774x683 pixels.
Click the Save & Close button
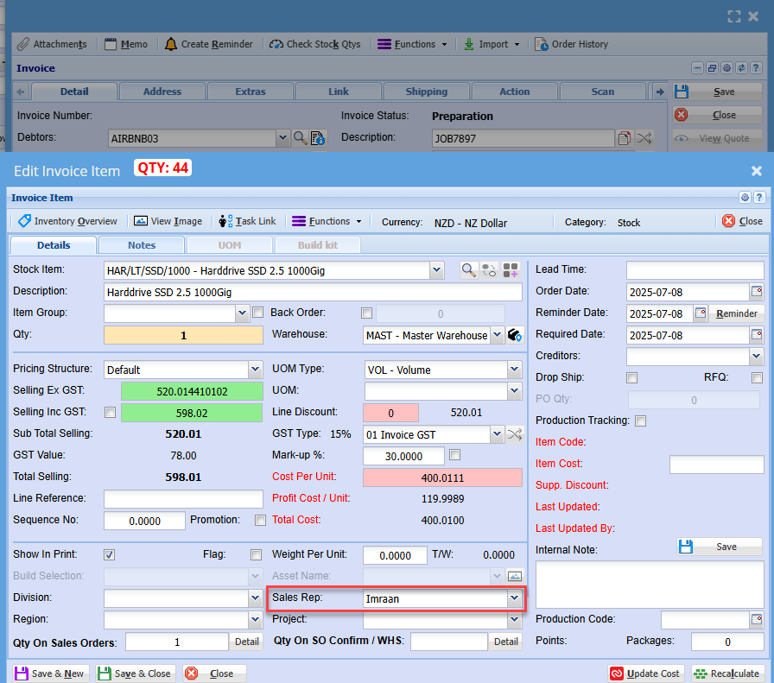coord(135,674)
